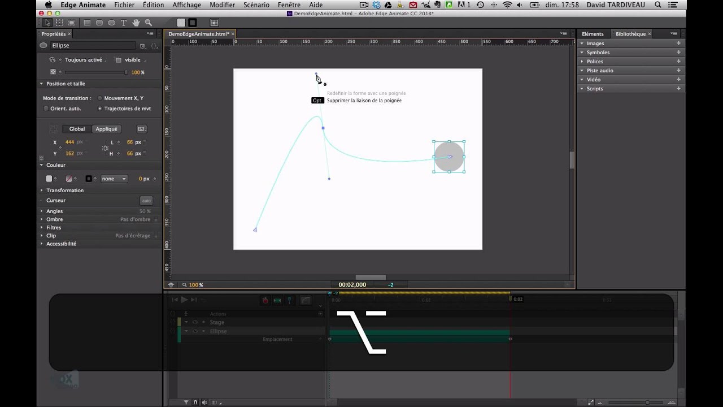Click fit timeline to window icon

coord(591,402)
